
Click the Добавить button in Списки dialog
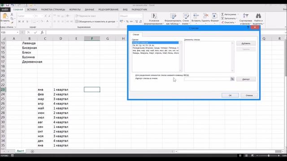[x=246, y=43]
